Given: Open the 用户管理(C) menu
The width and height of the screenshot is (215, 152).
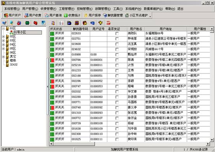Looking at the screenshot, I should point(30,9).
